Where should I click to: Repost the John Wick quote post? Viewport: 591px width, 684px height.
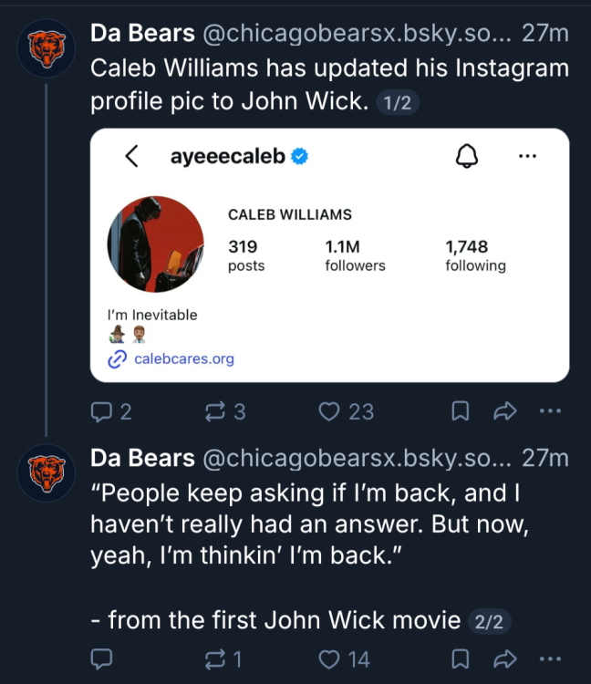click(223, 658)
